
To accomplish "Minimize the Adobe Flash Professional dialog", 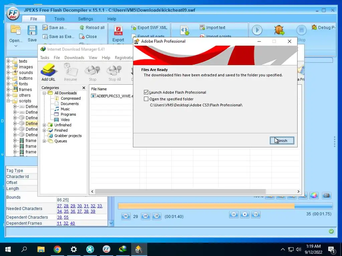I will tap(259, 41).
